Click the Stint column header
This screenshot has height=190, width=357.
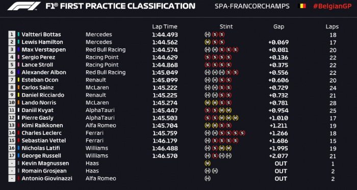(226, 26)
